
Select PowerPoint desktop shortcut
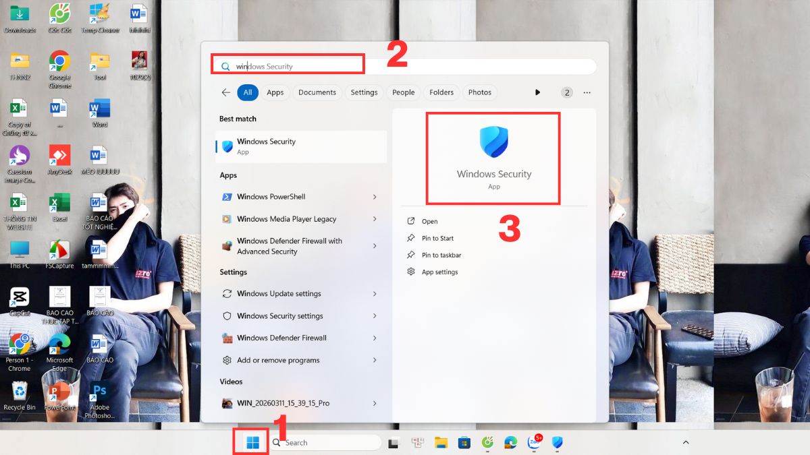pyautogui.click(x=59, y=396)
